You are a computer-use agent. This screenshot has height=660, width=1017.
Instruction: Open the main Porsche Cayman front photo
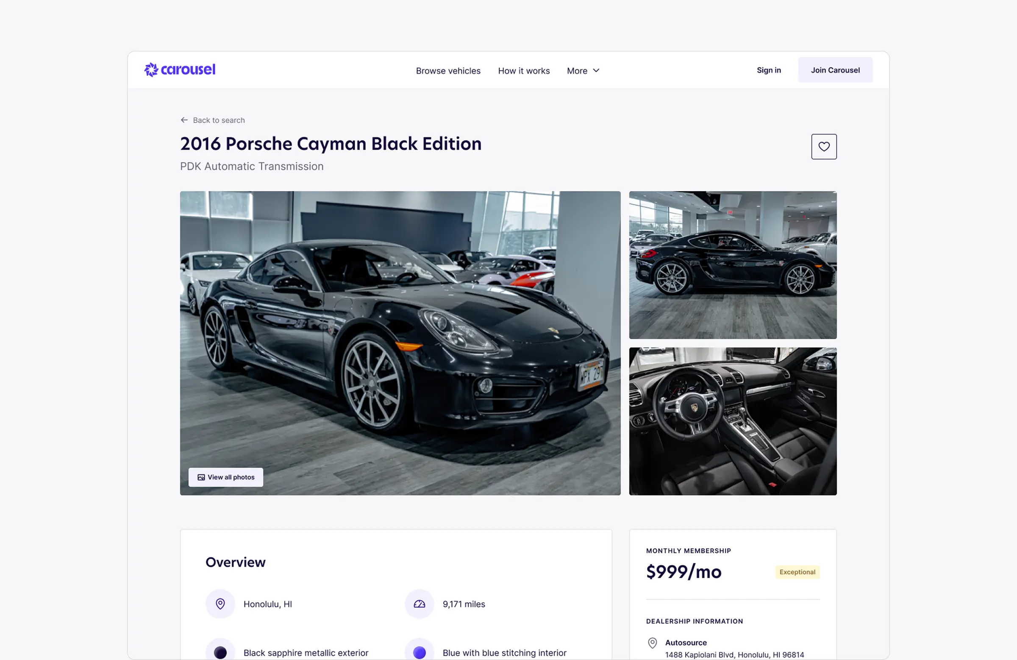pyautogui.click(x=400, y=343)
